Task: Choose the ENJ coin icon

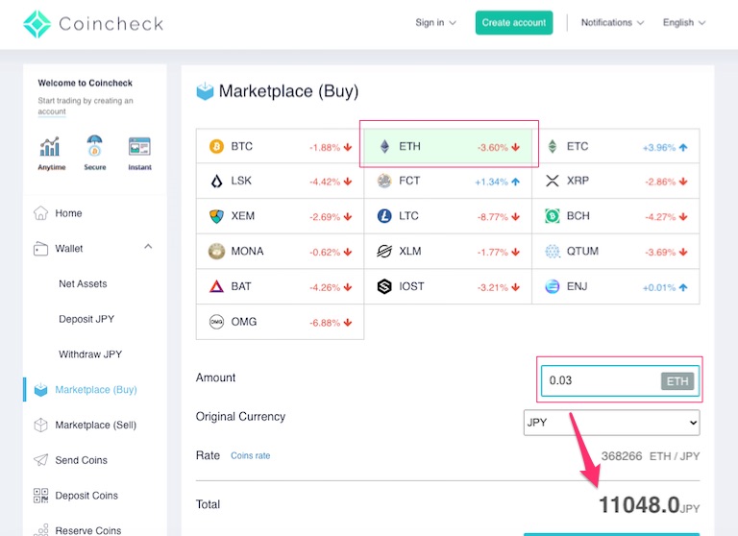Action: (553, 286)
